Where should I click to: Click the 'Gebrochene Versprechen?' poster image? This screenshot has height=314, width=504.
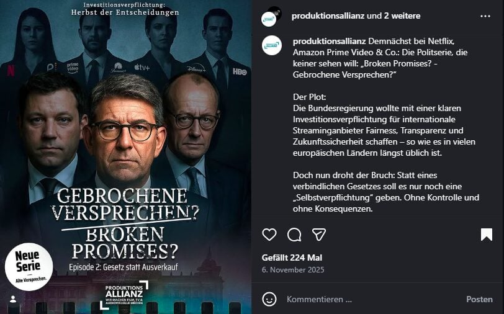click(x=125, y=157)
